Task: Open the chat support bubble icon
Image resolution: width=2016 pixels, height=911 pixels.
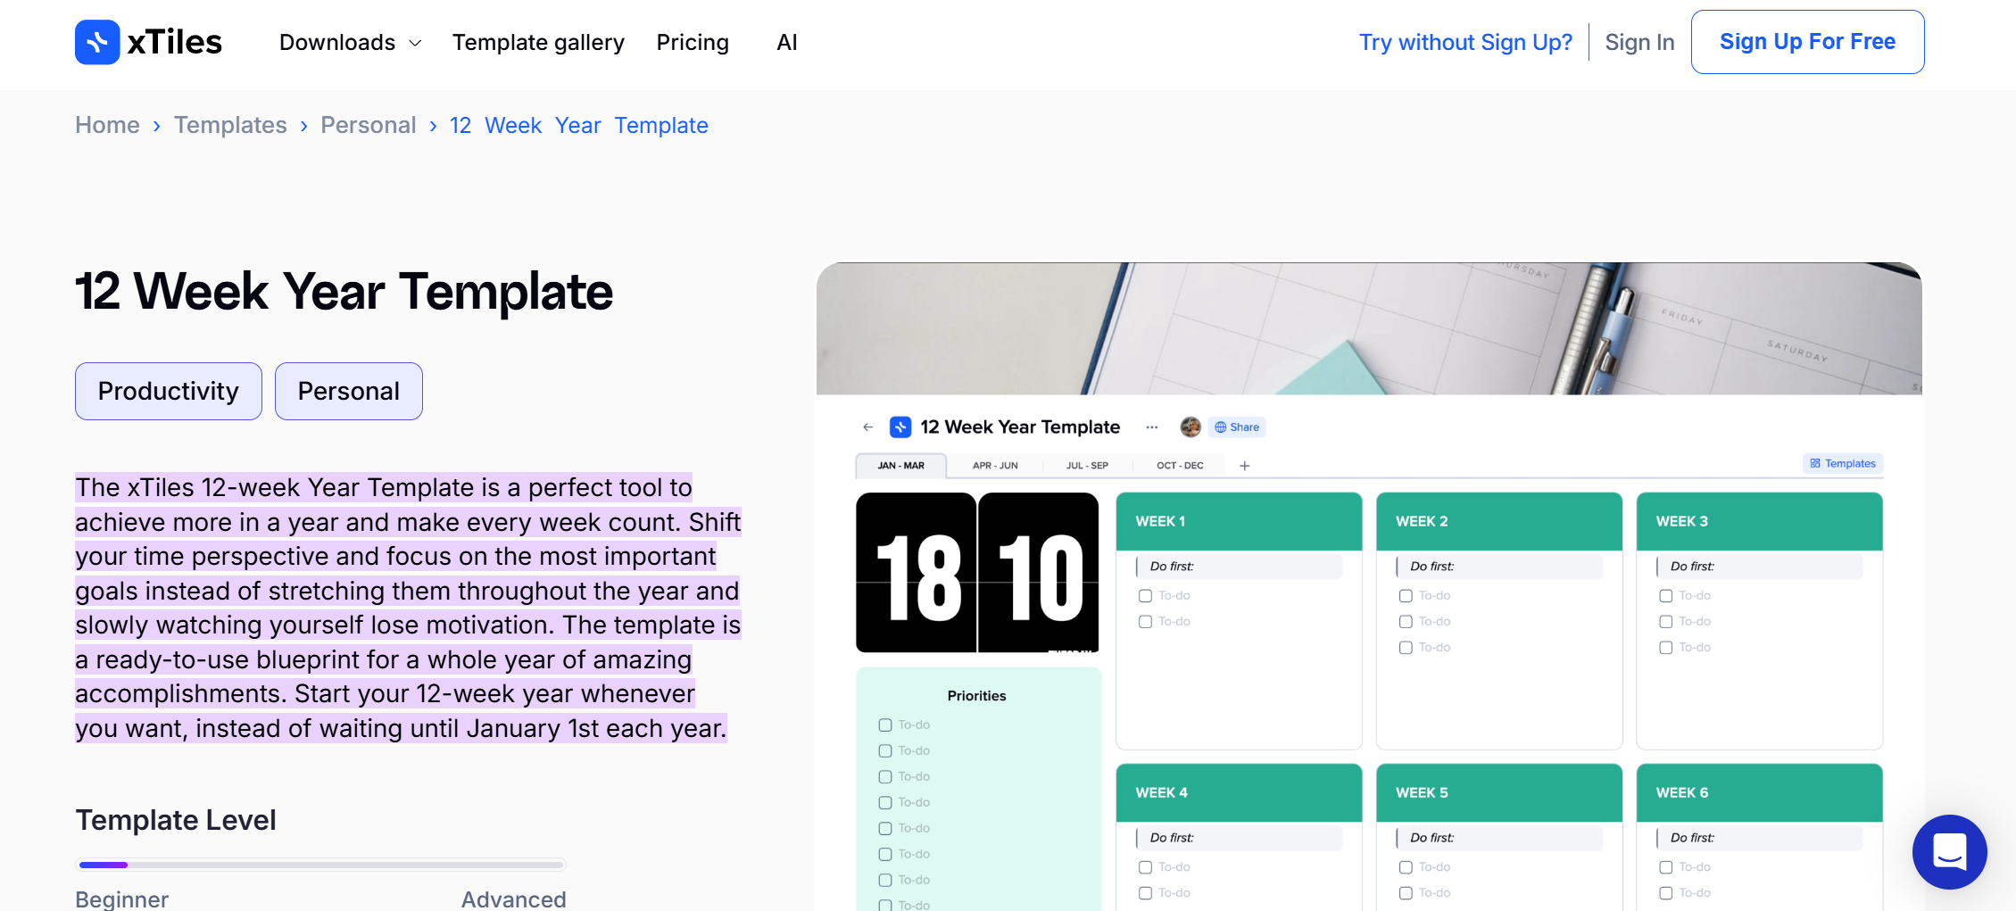Action: 1949,851
